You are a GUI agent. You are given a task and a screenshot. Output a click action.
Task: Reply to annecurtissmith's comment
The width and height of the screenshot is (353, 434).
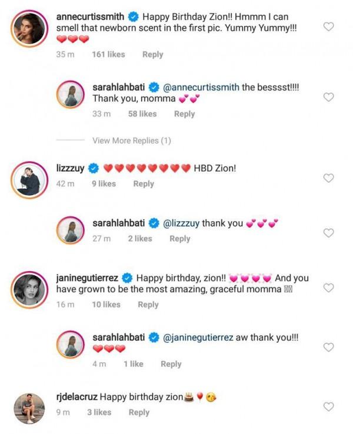click(x=152, y=54)
